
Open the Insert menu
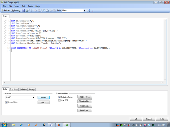coord(17,6)
